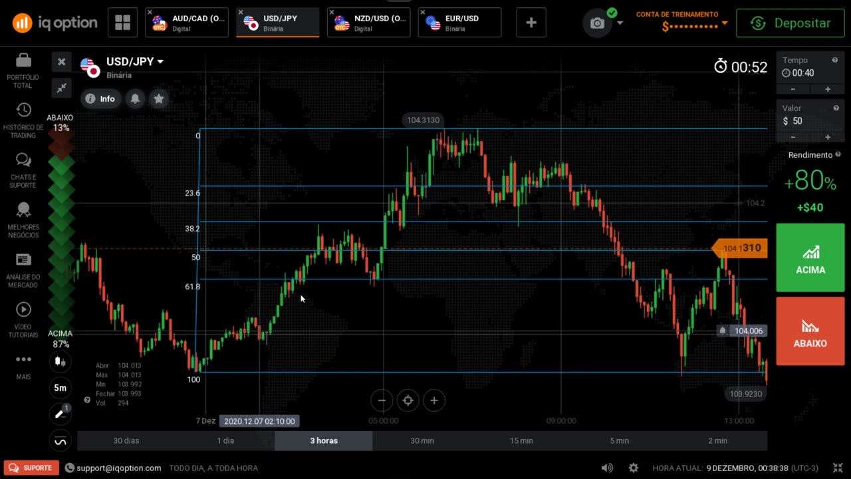
Task: Zoom out chart with minus button
Action: [382, 400]
